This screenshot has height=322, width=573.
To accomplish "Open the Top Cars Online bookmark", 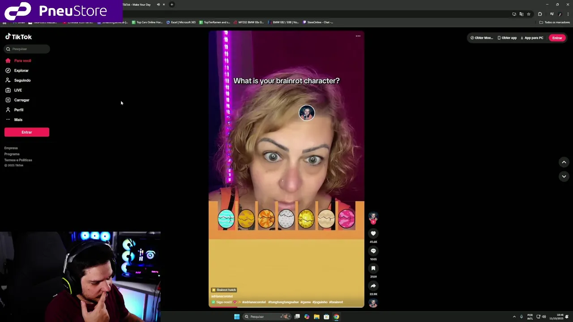I will click(x=147, y=22).
